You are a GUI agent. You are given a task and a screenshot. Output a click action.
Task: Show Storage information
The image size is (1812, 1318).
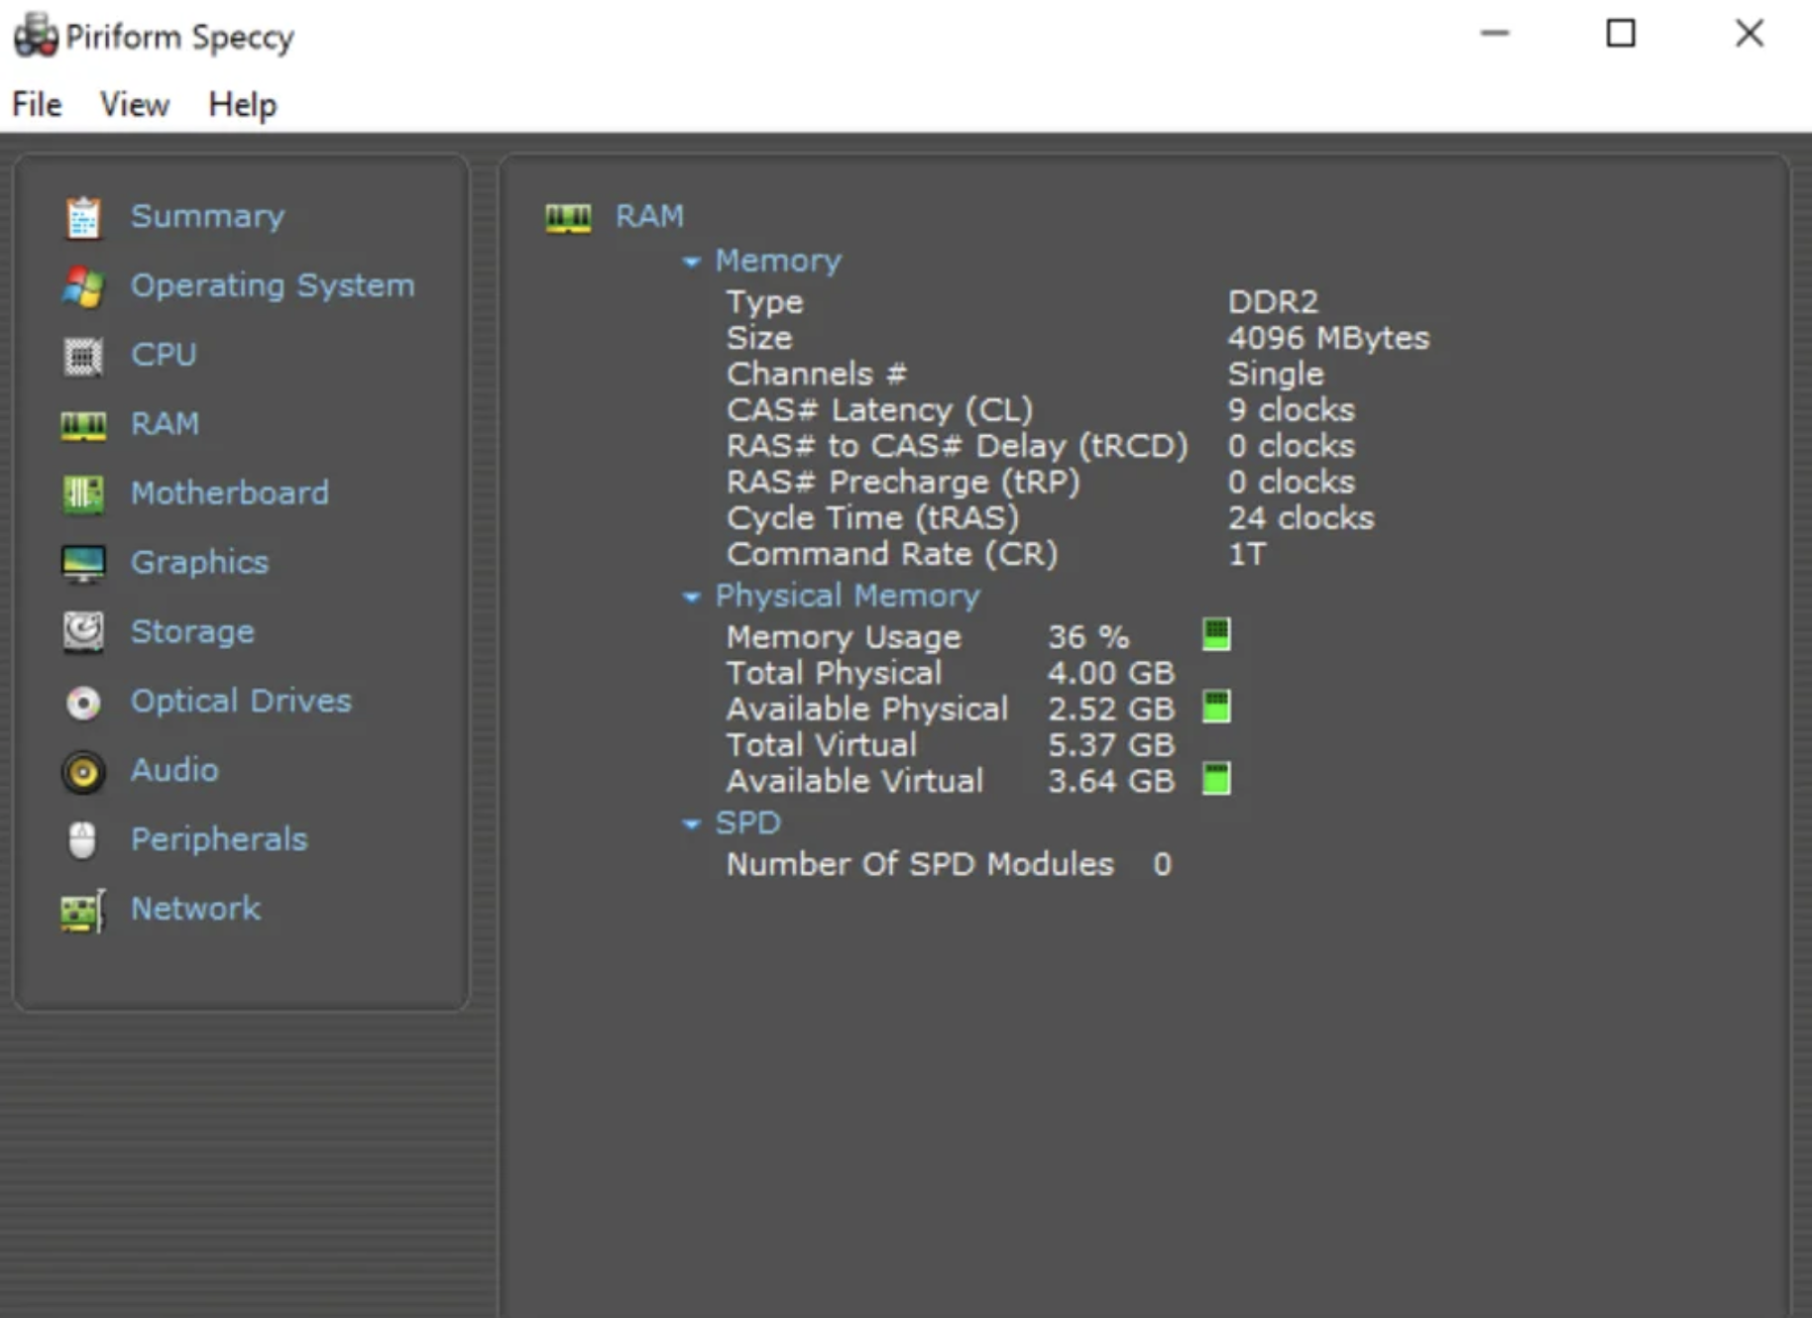tap(192, 632)
